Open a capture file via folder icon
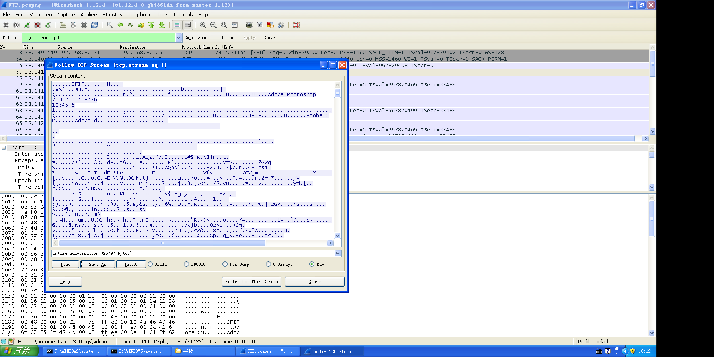The height and width of the screenshot is (357, 714). 63,25
